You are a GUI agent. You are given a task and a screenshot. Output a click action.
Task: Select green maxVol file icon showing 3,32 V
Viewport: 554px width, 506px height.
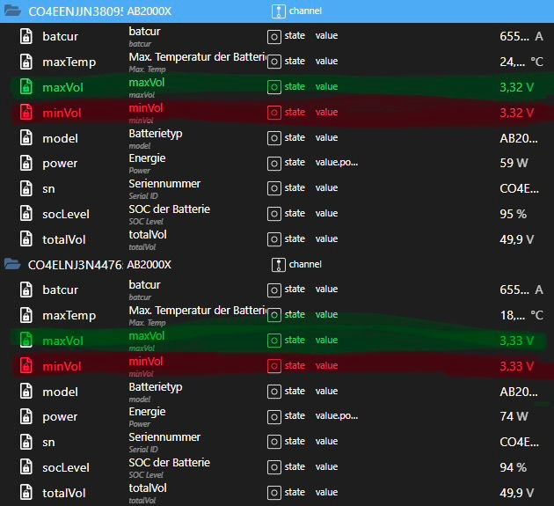point(26,87)
